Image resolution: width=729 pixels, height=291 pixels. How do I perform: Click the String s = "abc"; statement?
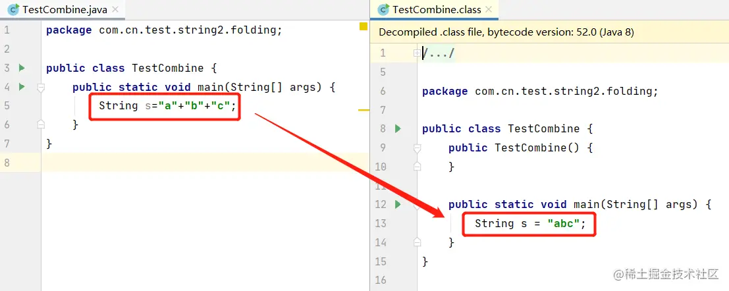click(x=530, y=224)
